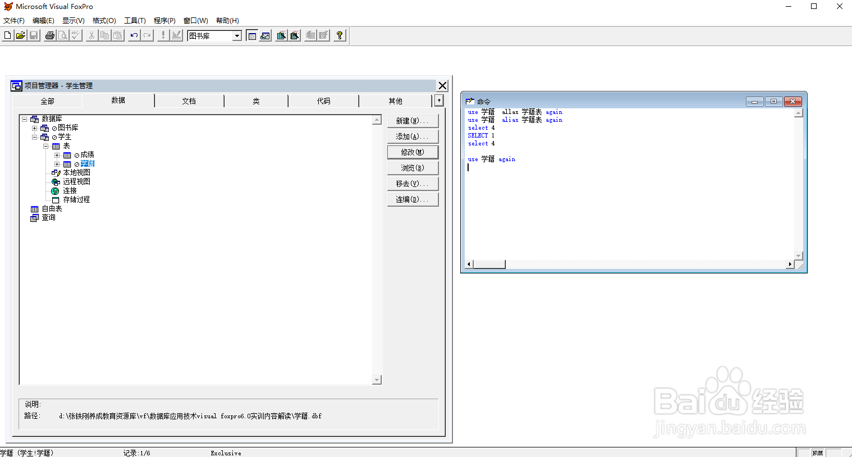Viewport: 852px width, 457px height.
Task: Open the 工具(T) menu
Action: [x=135, y=20]
